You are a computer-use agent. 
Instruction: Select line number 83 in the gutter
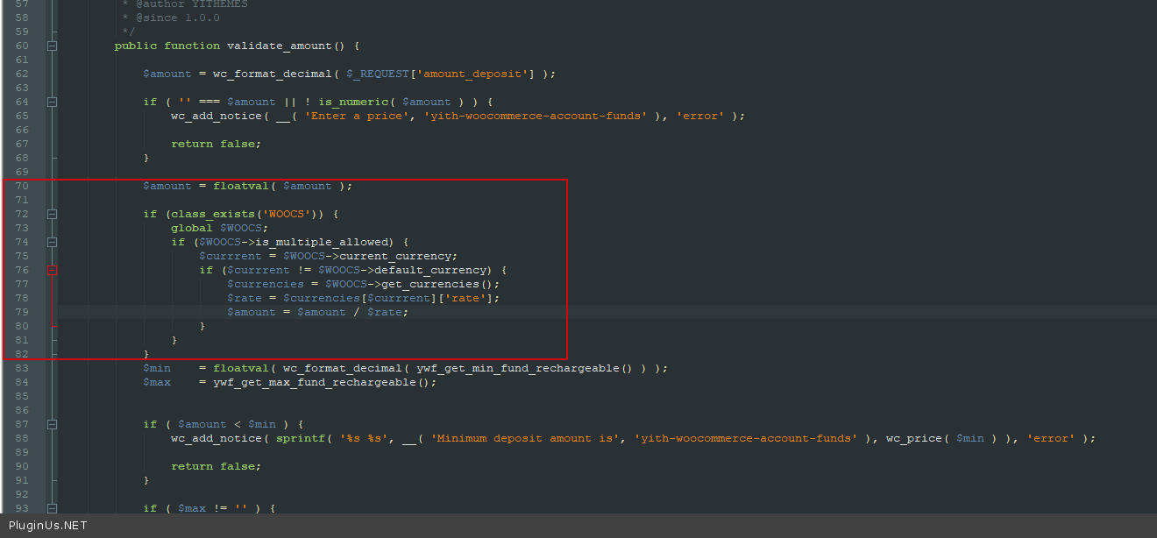[x=22, y=368]
